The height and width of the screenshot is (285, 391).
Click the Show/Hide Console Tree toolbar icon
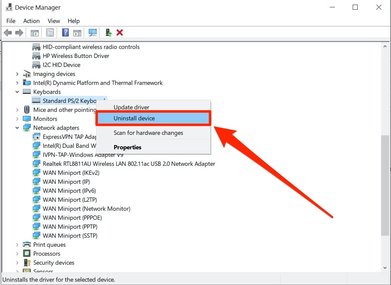pos(35,33)
